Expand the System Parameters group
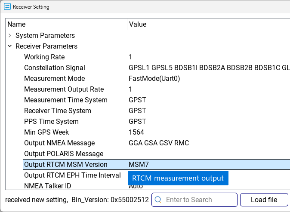This screenshot has height=212, width=290. [x=10, y=35]
